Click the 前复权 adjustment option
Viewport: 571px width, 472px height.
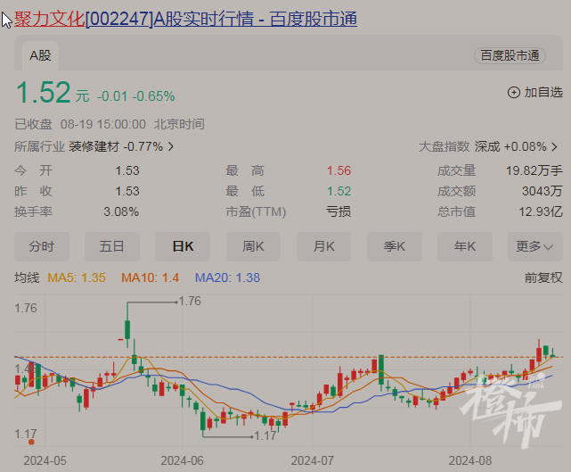[543, 278]
